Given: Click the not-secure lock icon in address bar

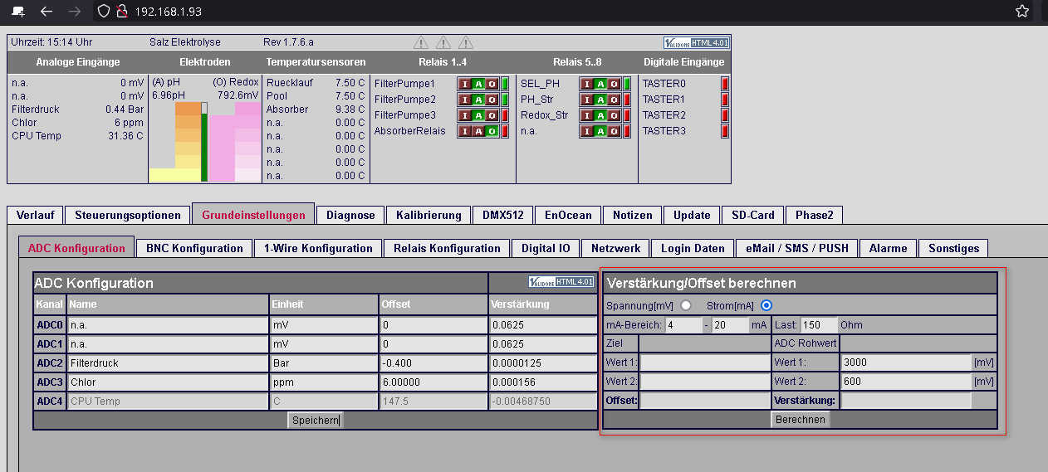Looking at the screenshot, I should point(122,12).
